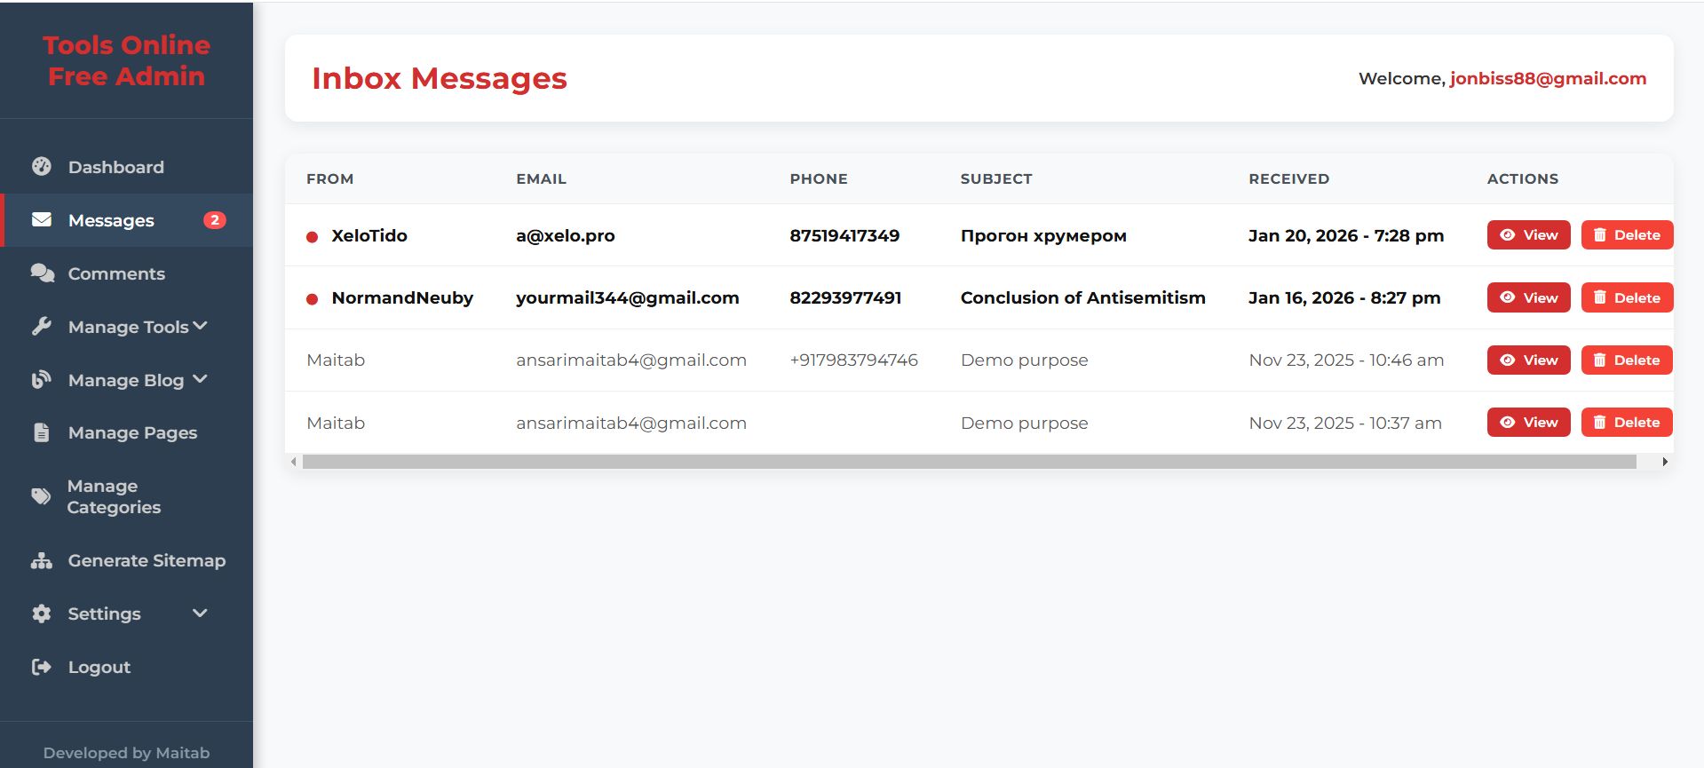Click the Settings gear icon
Viewport: 1704px width, 768px height.
[x=42, y=614]
